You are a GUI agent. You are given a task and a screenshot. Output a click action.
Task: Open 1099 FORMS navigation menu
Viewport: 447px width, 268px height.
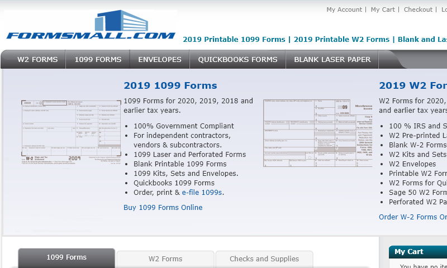98,59
